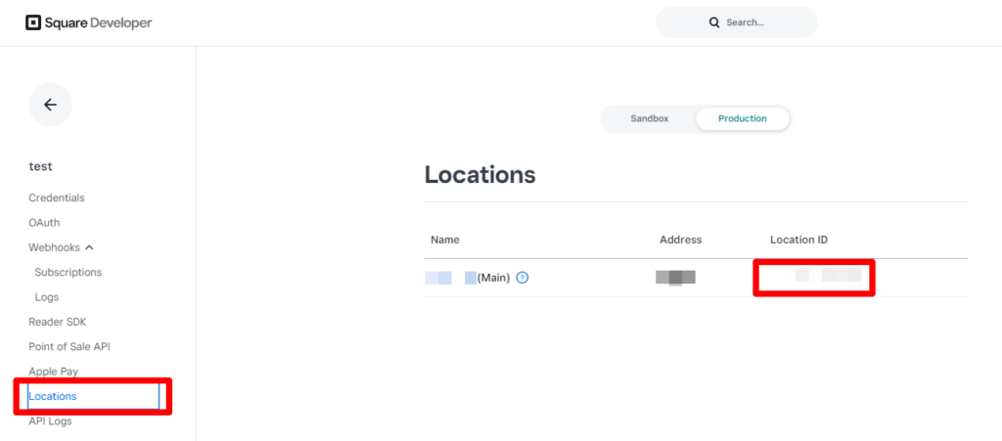1002x441 pixels.
Task: Open the API Logs page
Action: pyautogui.click(x=51, y=421)
